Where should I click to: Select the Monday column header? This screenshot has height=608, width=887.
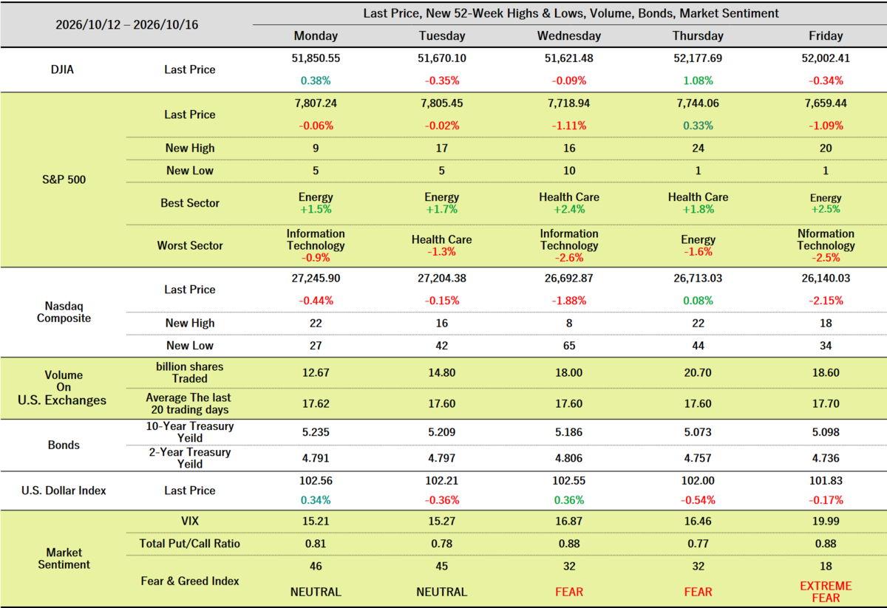(x=316, y=35)
